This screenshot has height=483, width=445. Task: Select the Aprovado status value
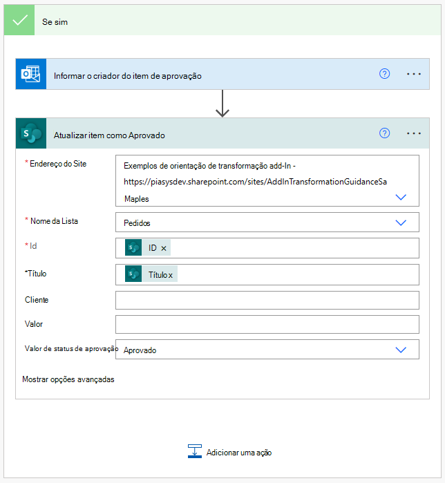pyautogui.click(x=140, y=350)
